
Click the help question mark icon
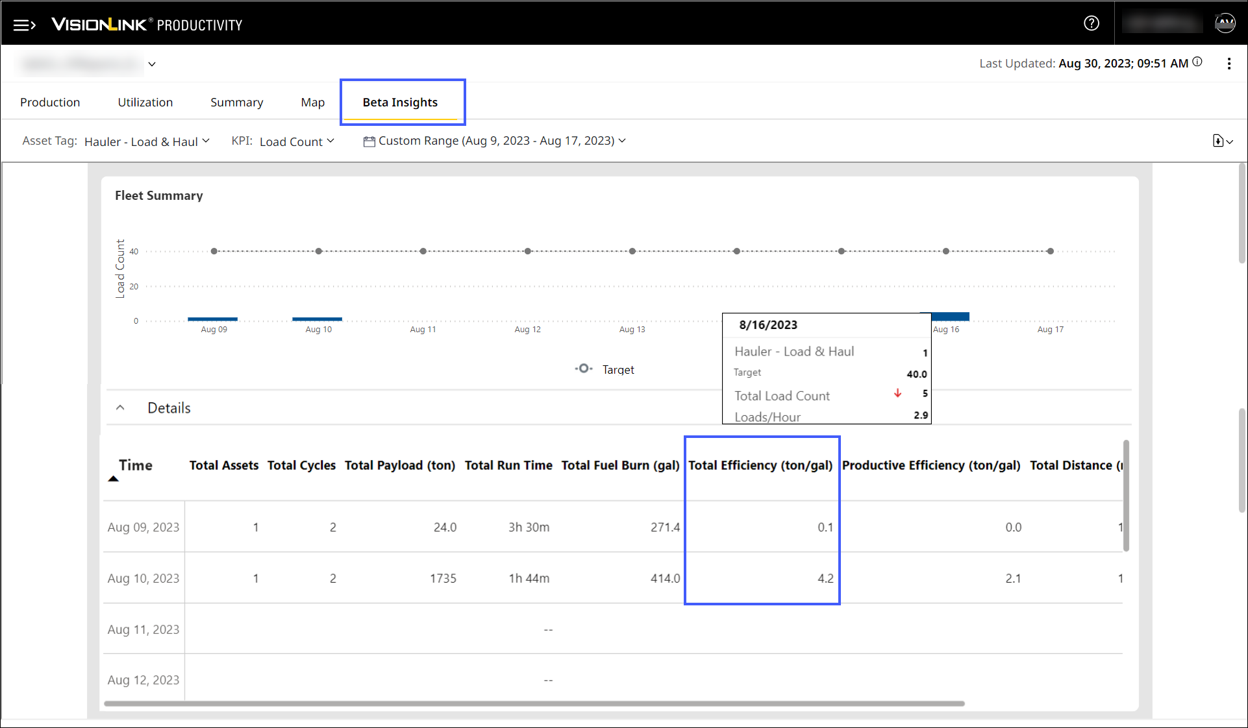pyautogui.click(x=1092, y=23)
